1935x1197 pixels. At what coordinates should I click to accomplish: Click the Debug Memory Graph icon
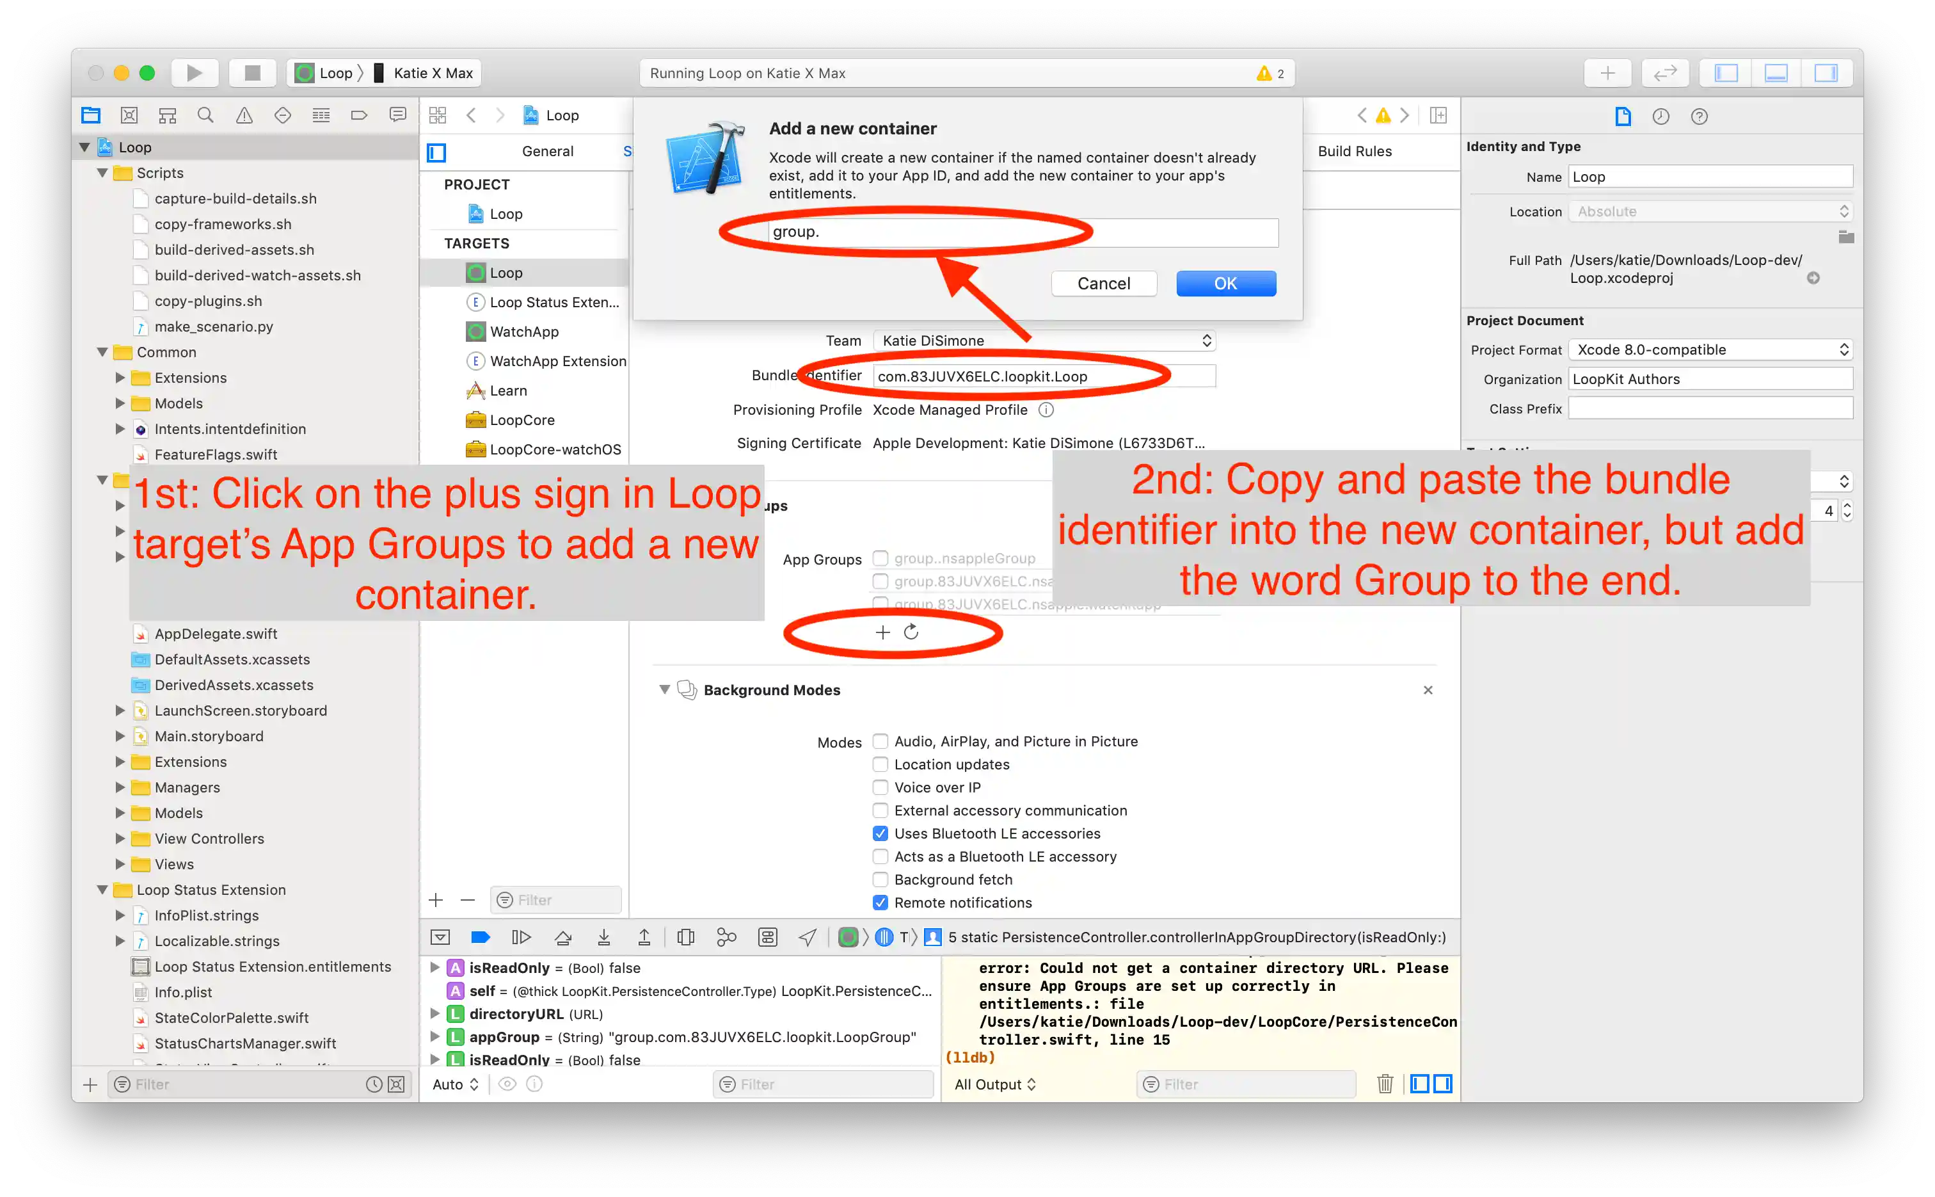[x=726, y=937]
